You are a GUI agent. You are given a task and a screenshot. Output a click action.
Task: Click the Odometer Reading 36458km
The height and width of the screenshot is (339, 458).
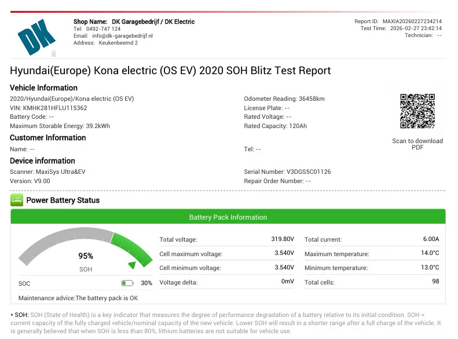tap(284, 99)
